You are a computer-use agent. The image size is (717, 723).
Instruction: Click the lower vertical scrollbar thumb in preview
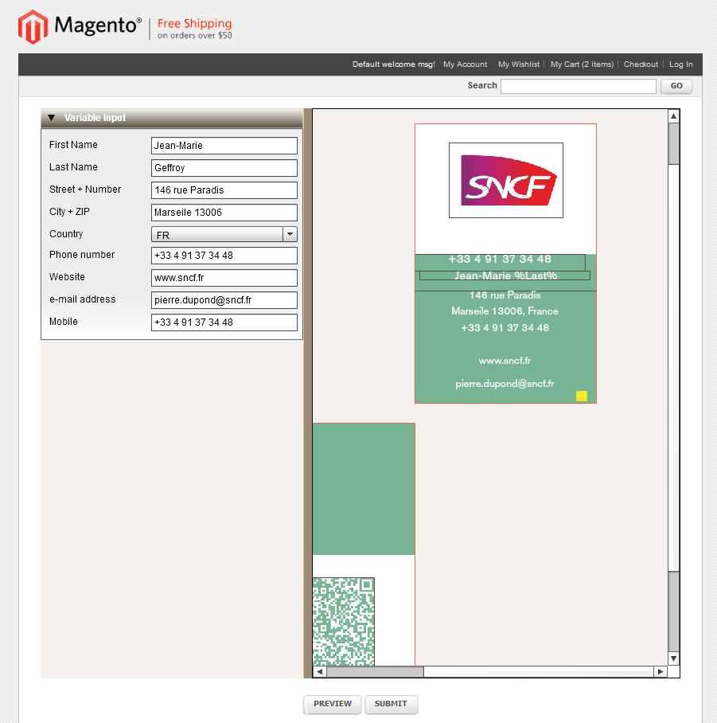[674, 612]
